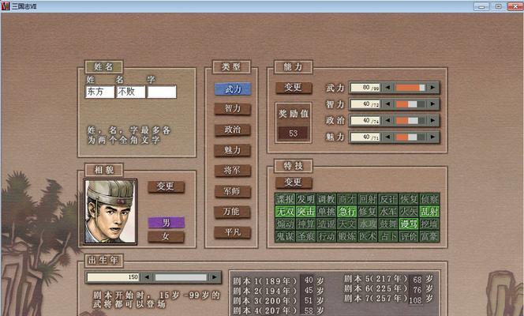Click 变更 in the 能力 panel

point(294,88)
